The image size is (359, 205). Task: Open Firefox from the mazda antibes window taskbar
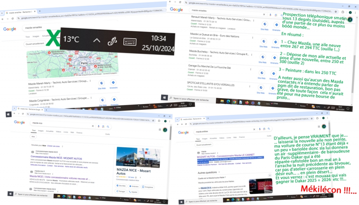(248, 199)
